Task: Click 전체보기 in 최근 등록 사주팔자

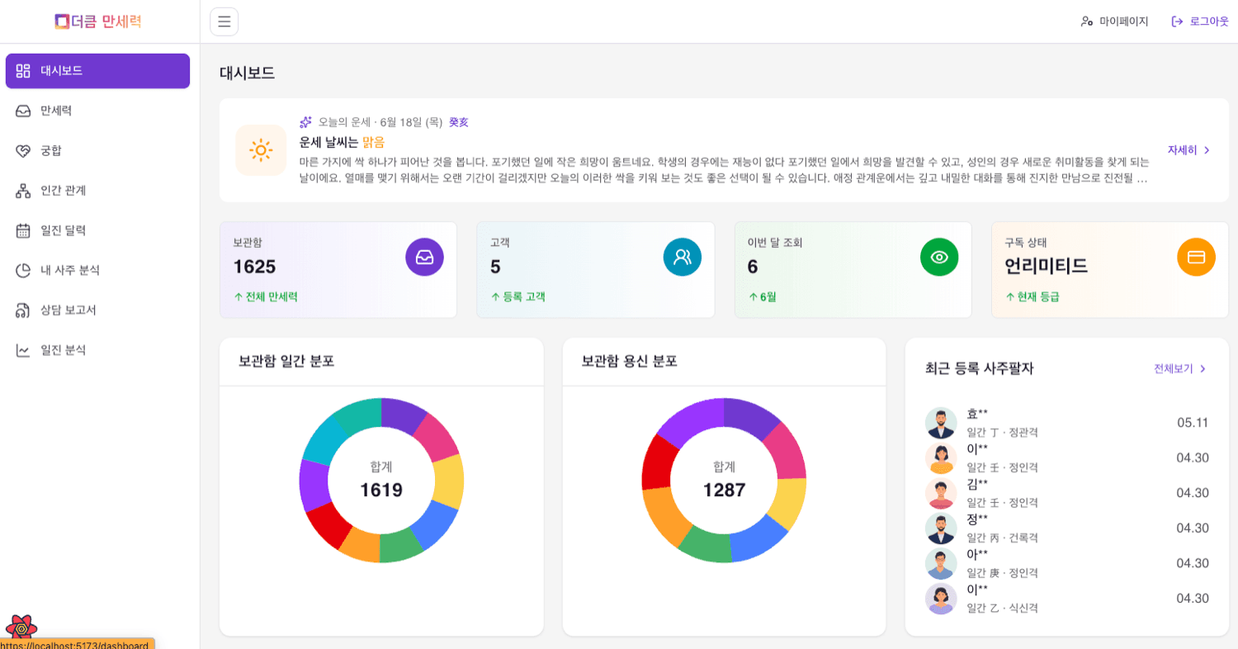Action: (x=1173, y=368)
